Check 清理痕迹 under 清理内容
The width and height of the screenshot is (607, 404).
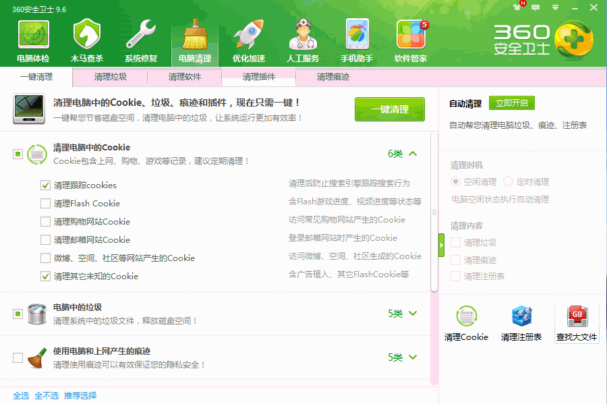click(x=456, y=260)
